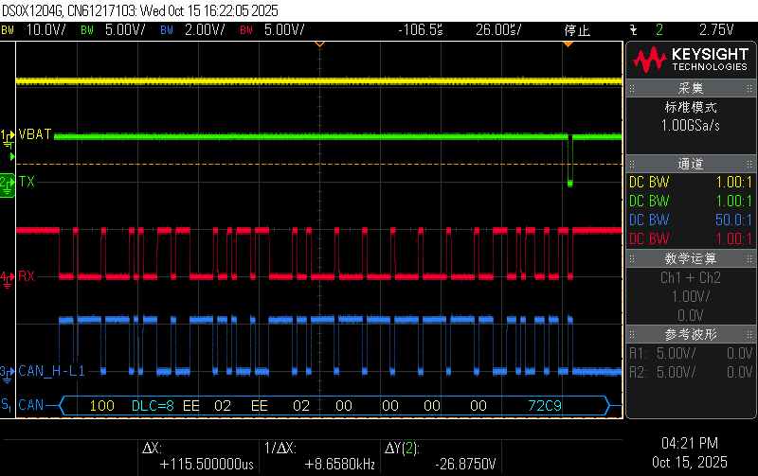Click the ΔX cursor measurement readout
This screenshot has width=758, height=476.
tap(197, 457)
